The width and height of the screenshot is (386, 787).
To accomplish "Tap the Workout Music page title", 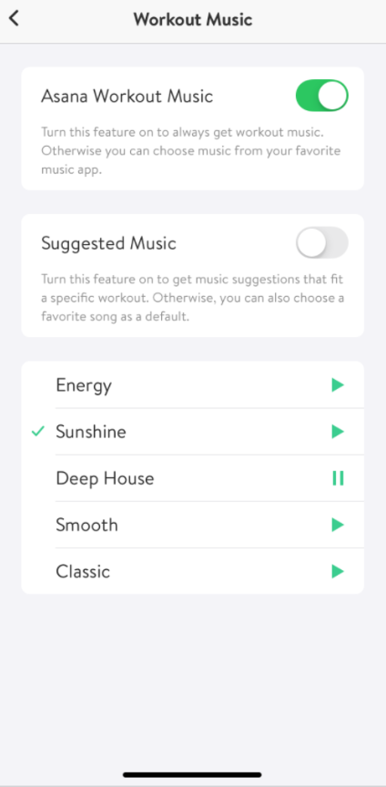I will point(193,19).
